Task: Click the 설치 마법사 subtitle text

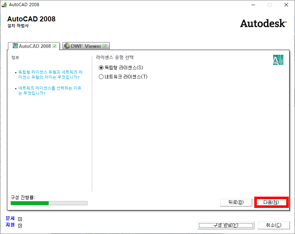Action: (18, 26)
